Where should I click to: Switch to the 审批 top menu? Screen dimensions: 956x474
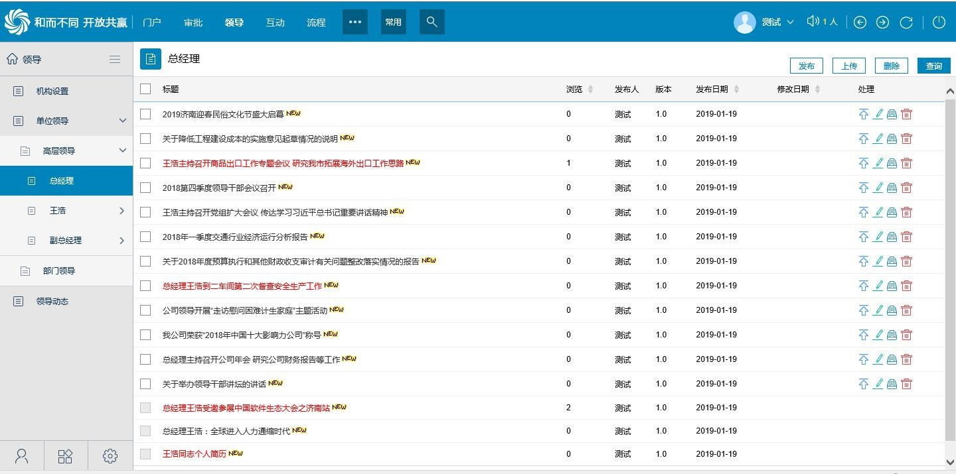pos(193,23)
